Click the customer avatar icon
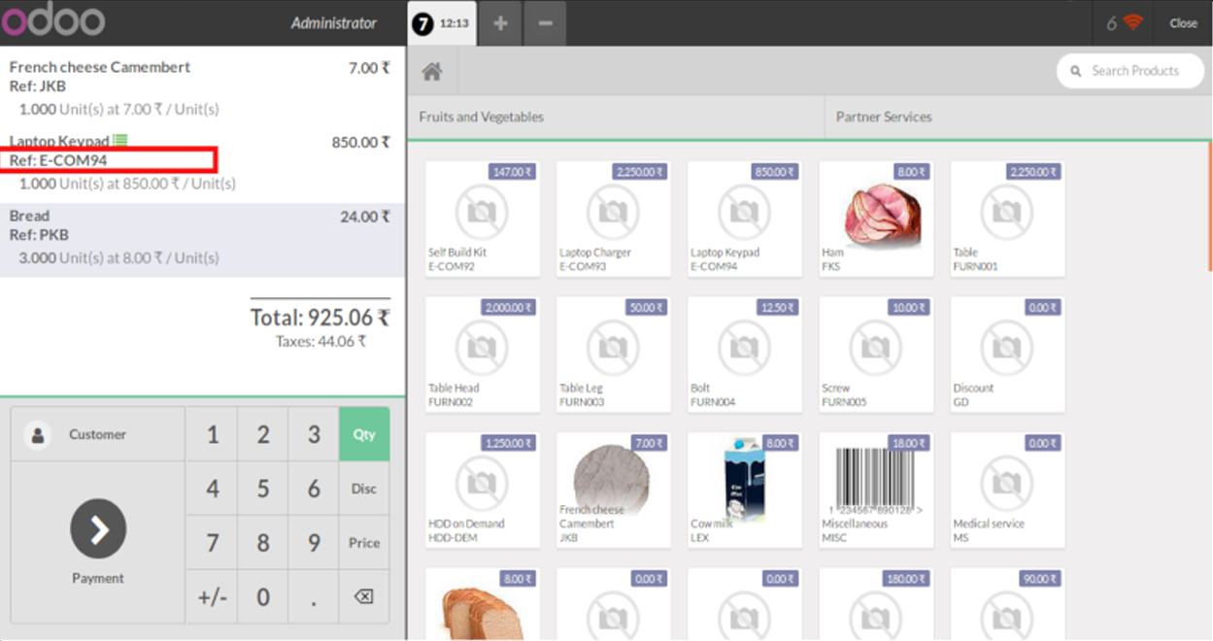This screenshot has height=641, width=1213. [39, 435]
